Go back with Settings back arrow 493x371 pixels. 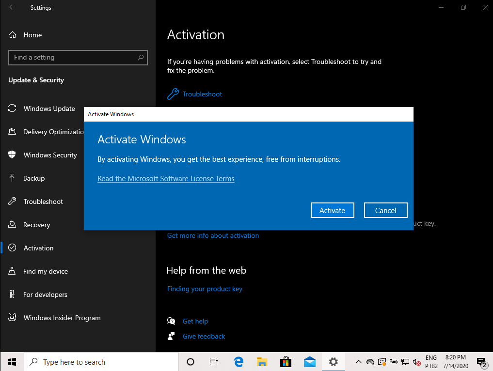pyautogui.click(x=12, y=7)
